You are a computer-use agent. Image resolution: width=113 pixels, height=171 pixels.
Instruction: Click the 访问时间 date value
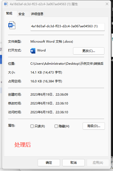[x=49, y=112]
